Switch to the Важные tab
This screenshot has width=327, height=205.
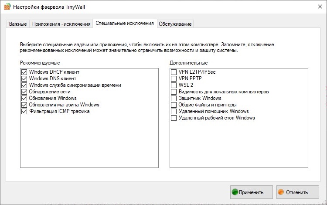tap(18, 24)
